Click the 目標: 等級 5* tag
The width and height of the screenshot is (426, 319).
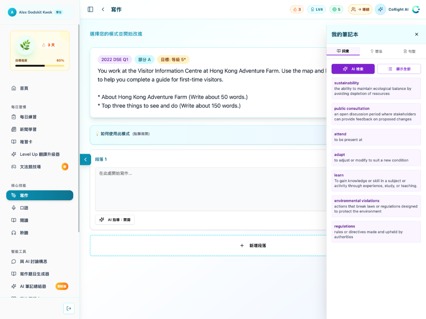coord(173,60)
